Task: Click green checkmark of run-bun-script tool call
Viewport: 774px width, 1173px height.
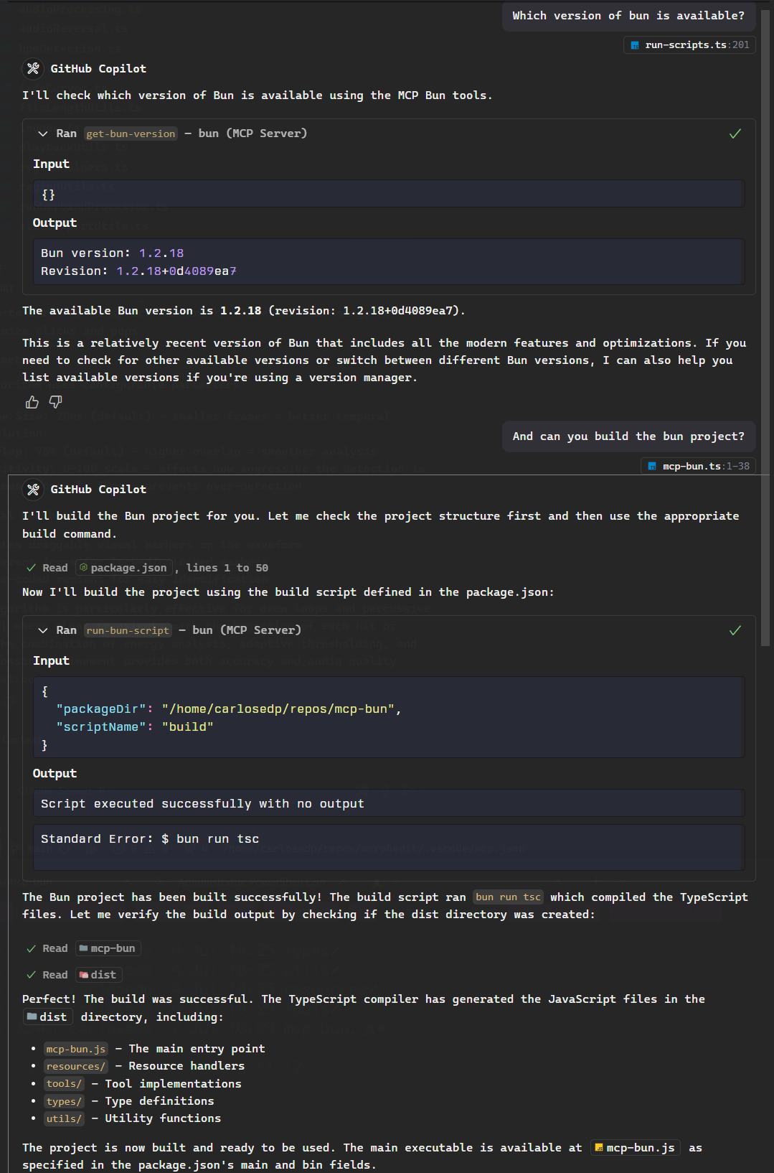Action: pos(735,630)
